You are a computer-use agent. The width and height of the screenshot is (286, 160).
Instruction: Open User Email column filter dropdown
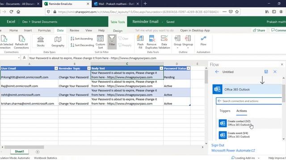56,68
